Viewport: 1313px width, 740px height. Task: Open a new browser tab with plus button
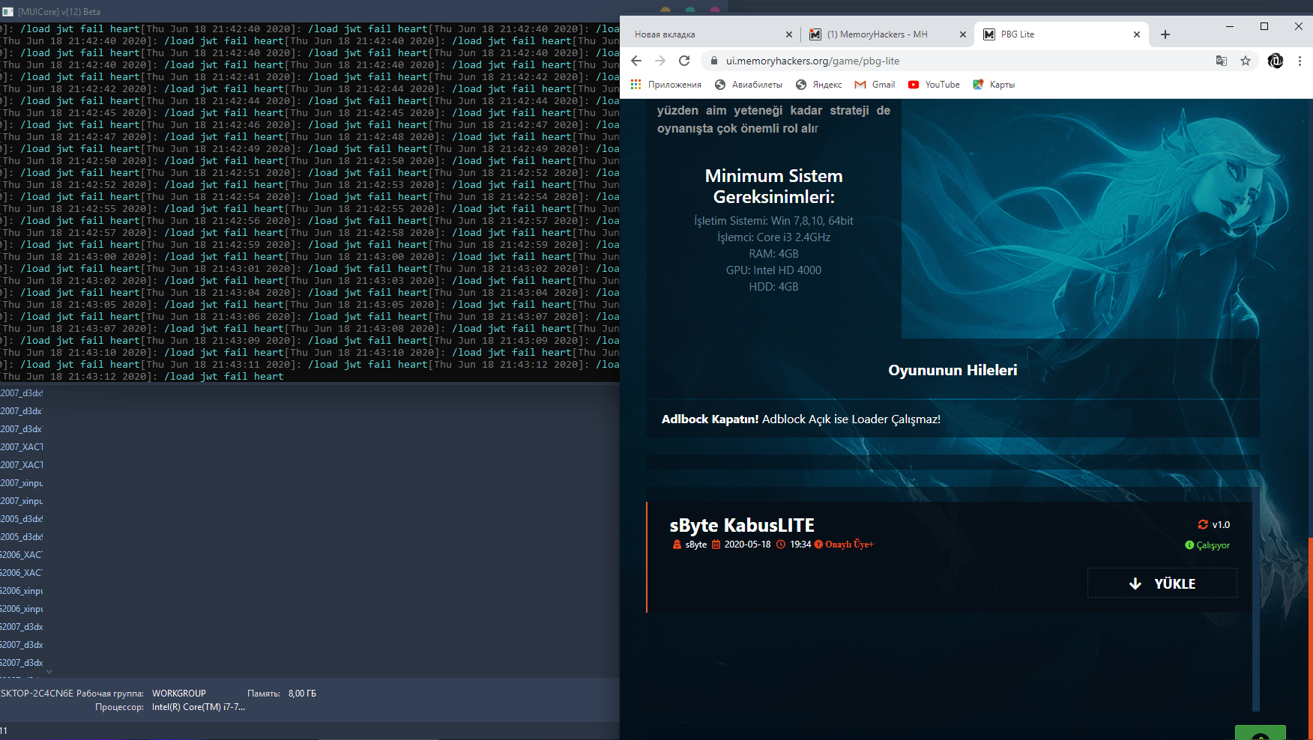[1165, 34]
